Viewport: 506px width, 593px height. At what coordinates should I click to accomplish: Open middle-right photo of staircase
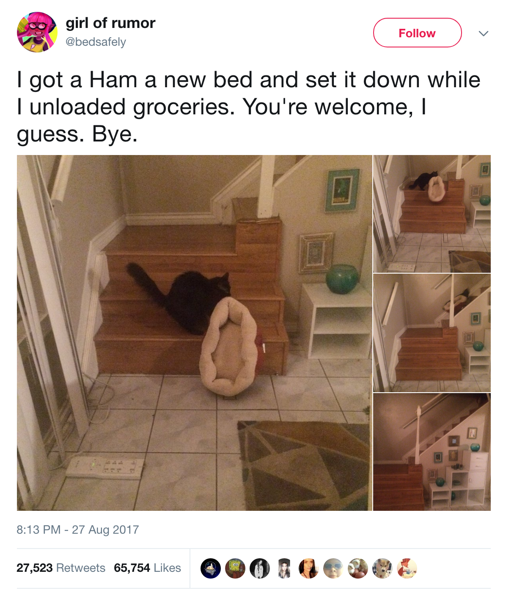click(432, 333)
